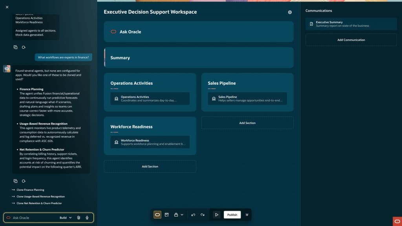The height and width of the screenshot is (226, 402).
Task: Click agent icon in Operations Activities card
Action: click(x=116, y=98)
